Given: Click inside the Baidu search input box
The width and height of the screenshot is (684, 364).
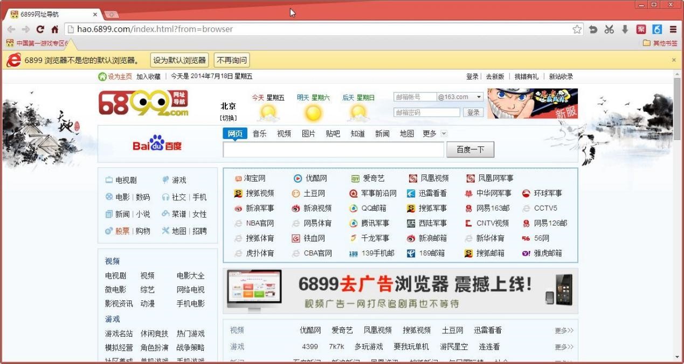Looking at the screenshot, I should click(333, 149).
